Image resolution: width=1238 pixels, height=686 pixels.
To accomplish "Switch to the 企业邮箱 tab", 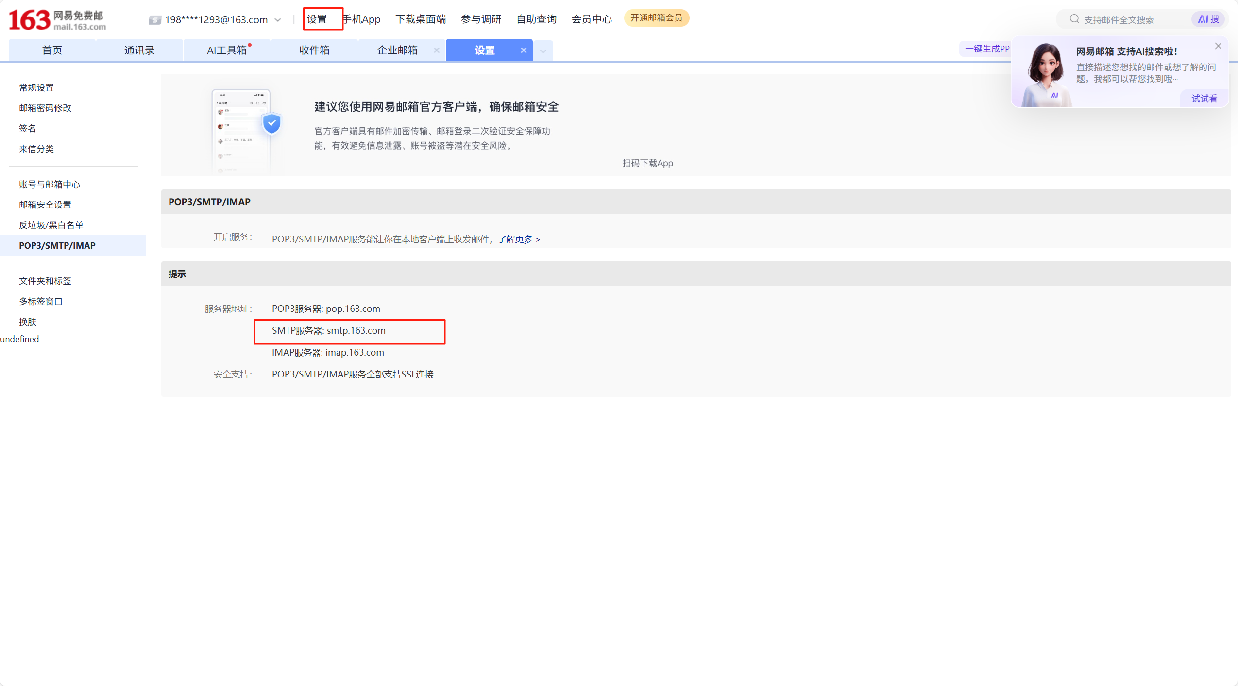I will [397, 50].
